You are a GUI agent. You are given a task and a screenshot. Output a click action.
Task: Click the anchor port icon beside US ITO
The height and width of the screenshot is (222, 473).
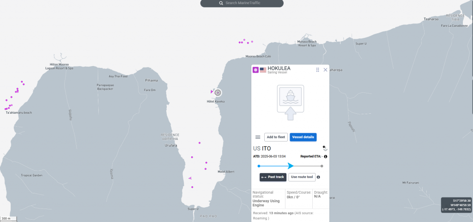[x=325, y=148]
